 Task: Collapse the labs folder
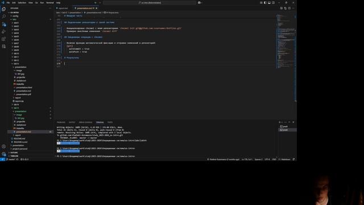(30, 19)
